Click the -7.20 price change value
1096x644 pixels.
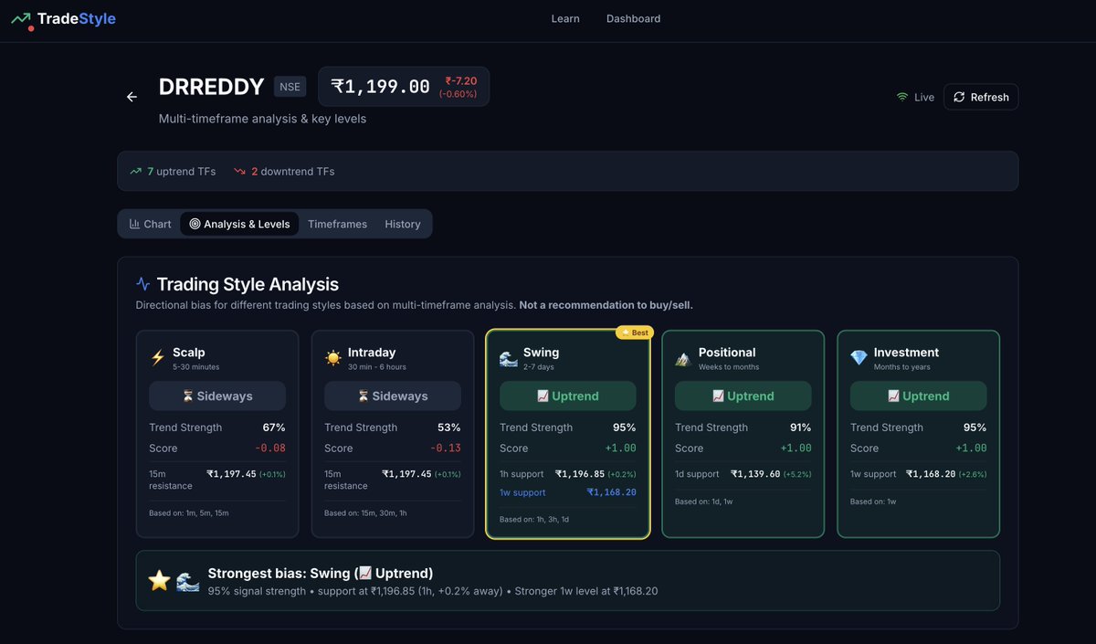click(461, 81)
